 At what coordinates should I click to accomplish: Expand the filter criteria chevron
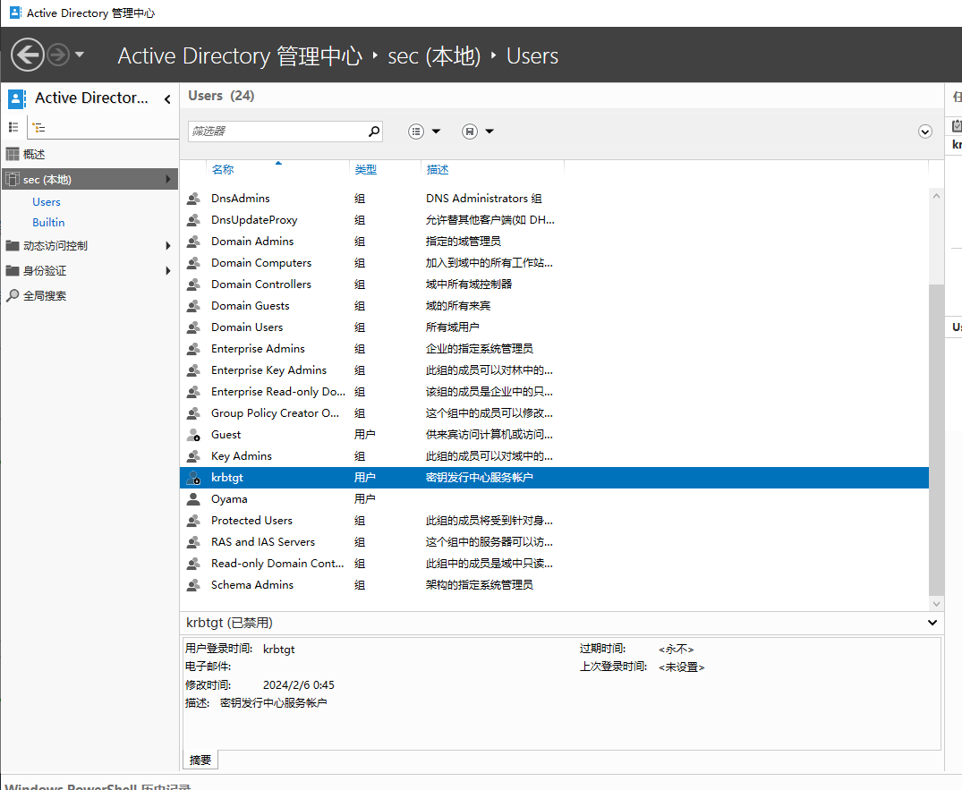[x=925, y=132]
